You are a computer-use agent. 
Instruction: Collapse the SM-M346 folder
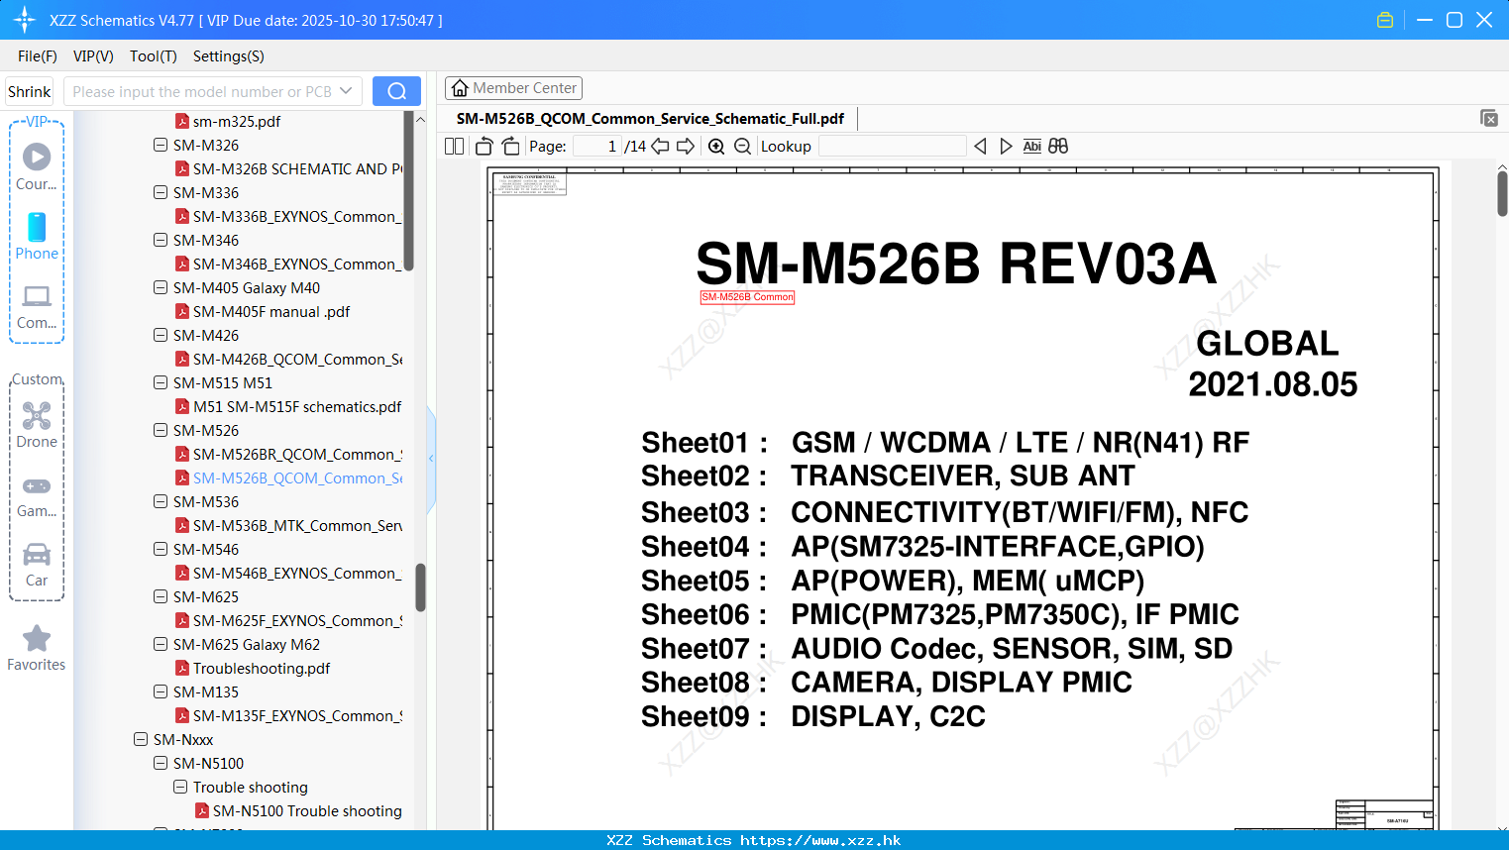pos(161,240)
